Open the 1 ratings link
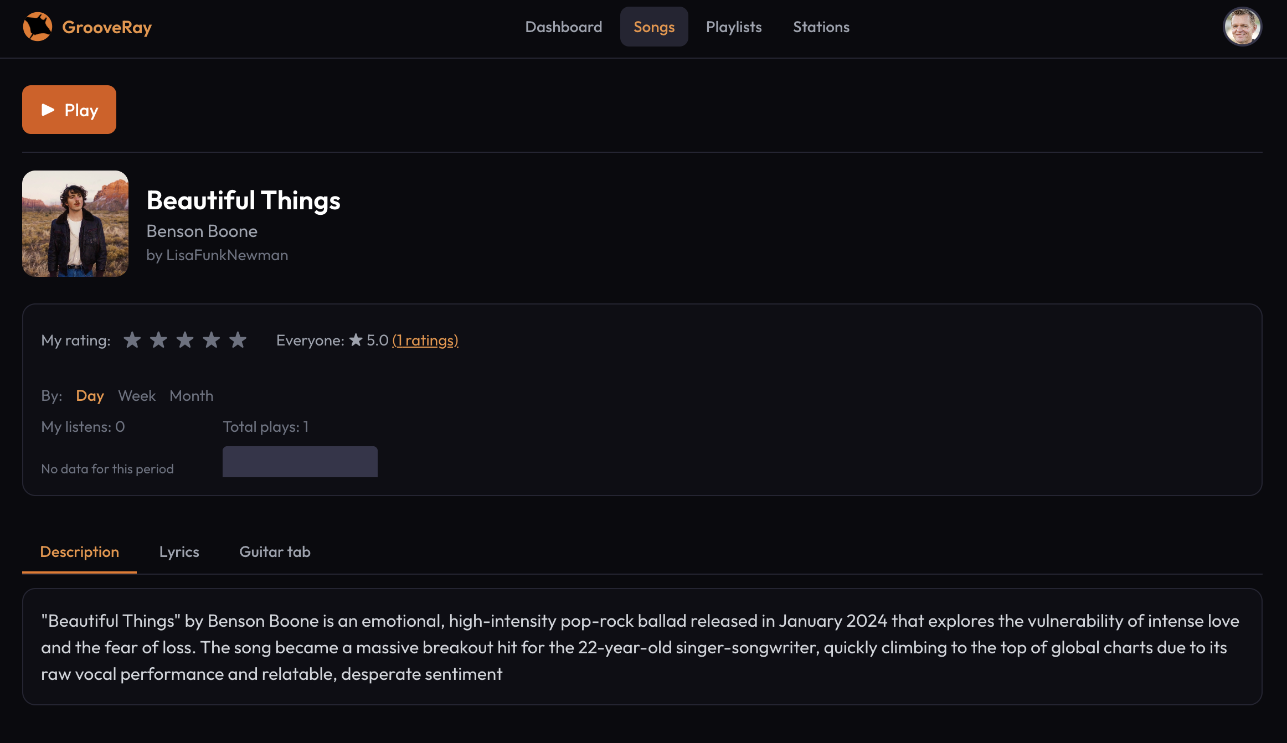Viewport: 1287px width, 743px height. point(425,340)
